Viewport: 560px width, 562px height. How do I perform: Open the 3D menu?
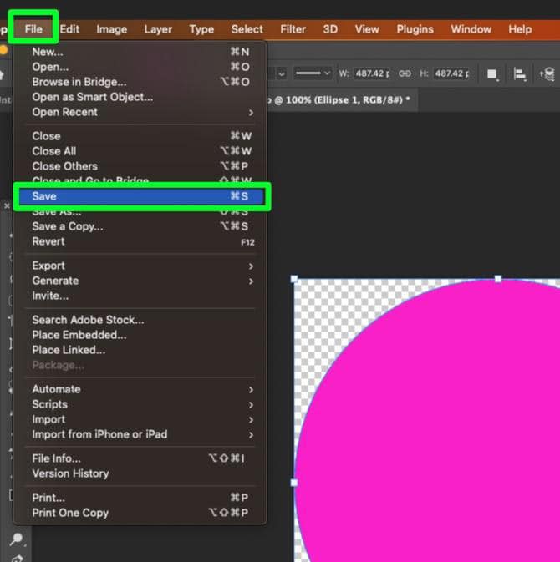click(330, 29)
